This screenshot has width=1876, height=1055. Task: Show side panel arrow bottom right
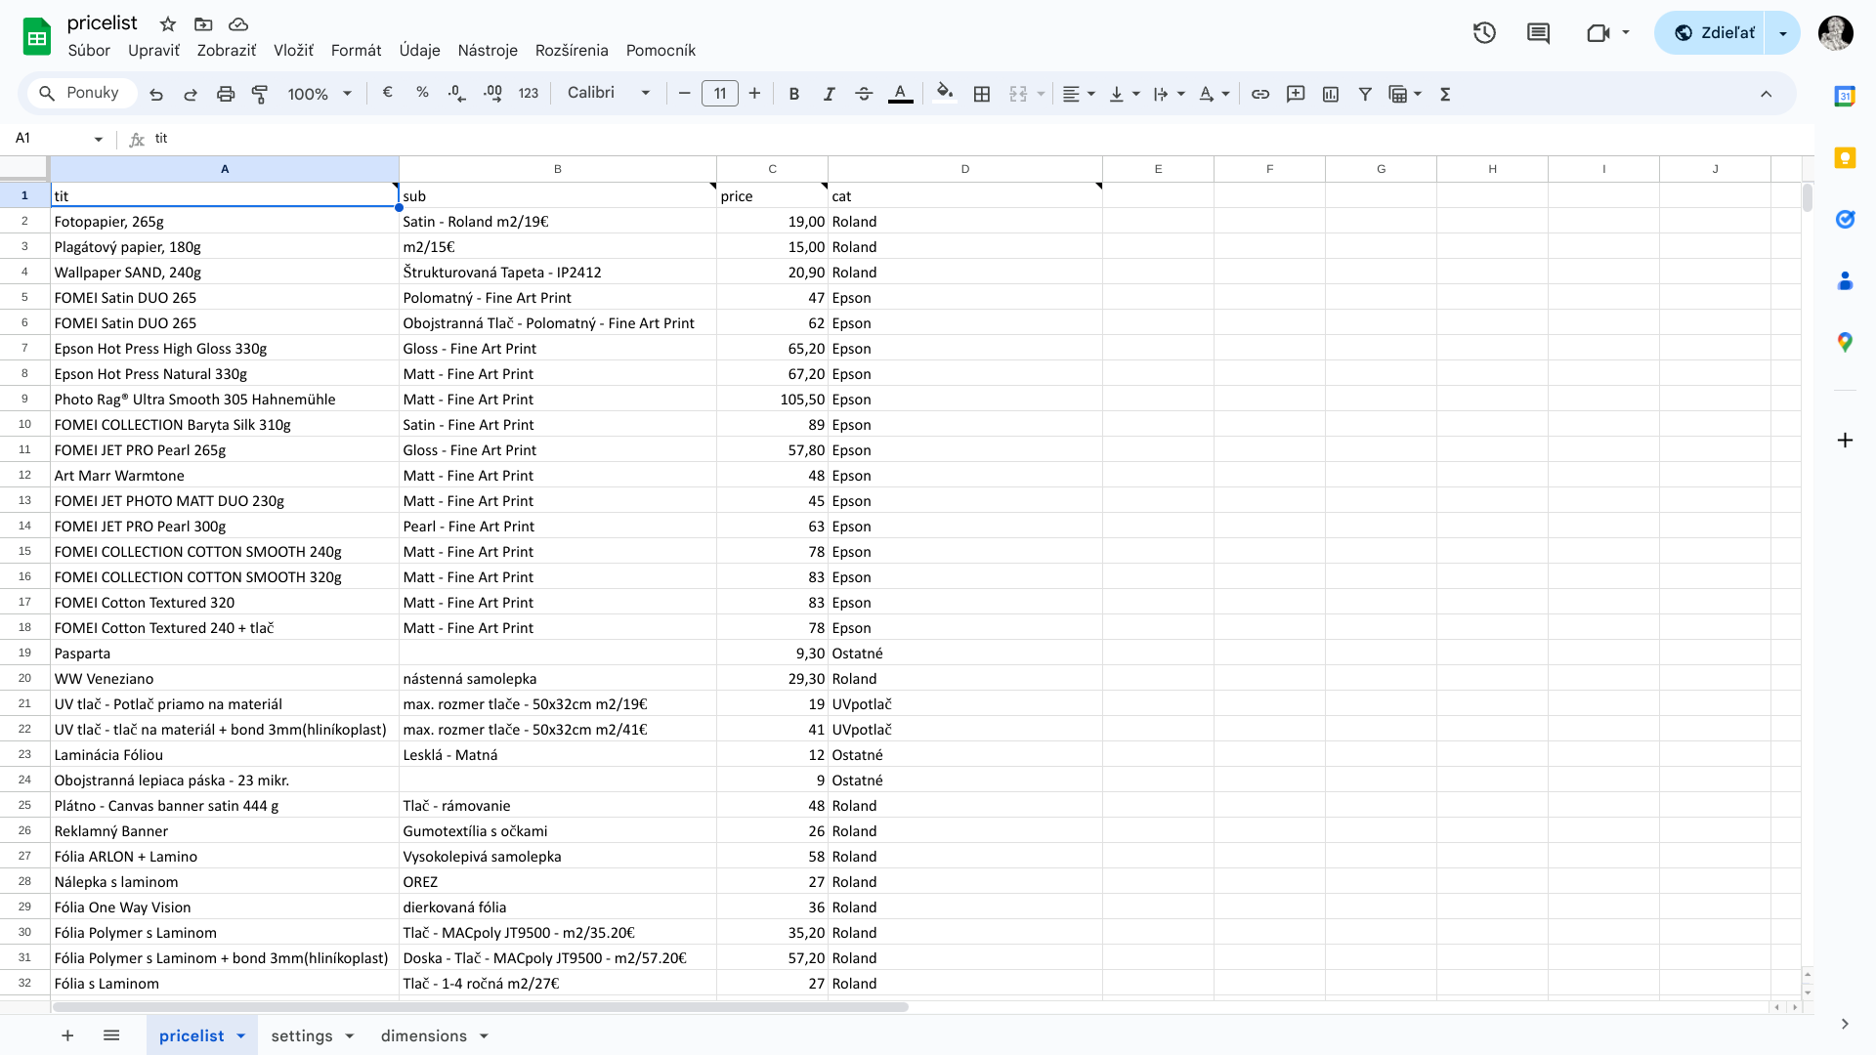(1845, 1024)
